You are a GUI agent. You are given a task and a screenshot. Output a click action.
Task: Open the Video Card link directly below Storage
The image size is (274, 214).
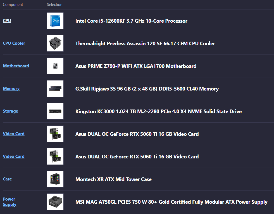click(x=14, y=134)
